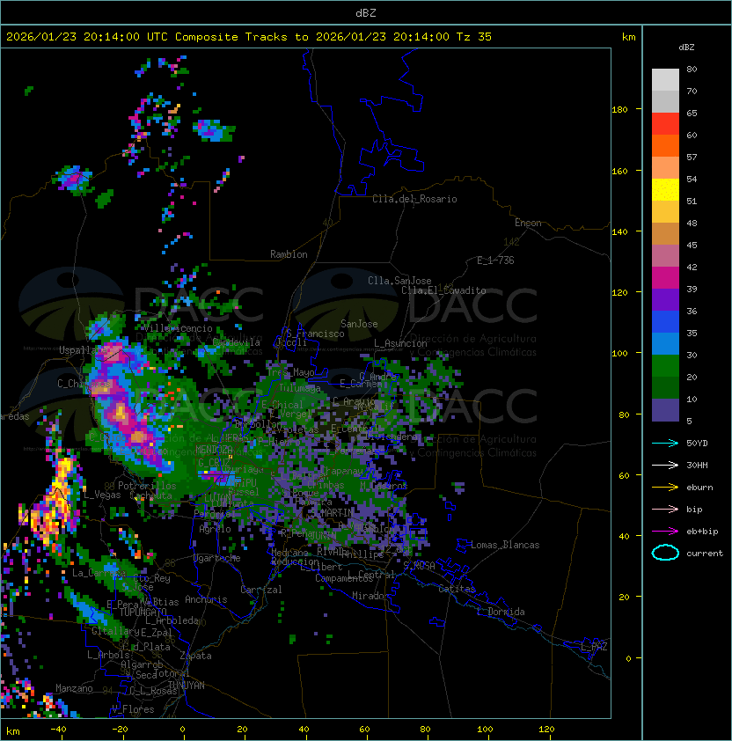Click the Ramblon map label
This screenshot has height=741, width=732.
point(289,254)
